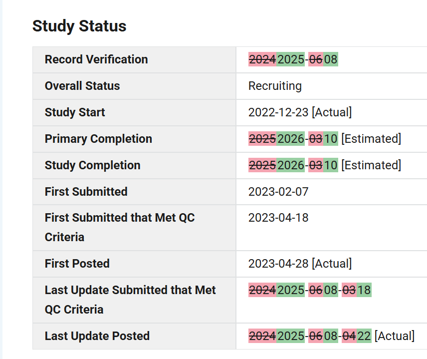This screenshot has height=359, width=427.
Task: Click the struck-through 2024 in Record Verification
Action: pos(262,59)
